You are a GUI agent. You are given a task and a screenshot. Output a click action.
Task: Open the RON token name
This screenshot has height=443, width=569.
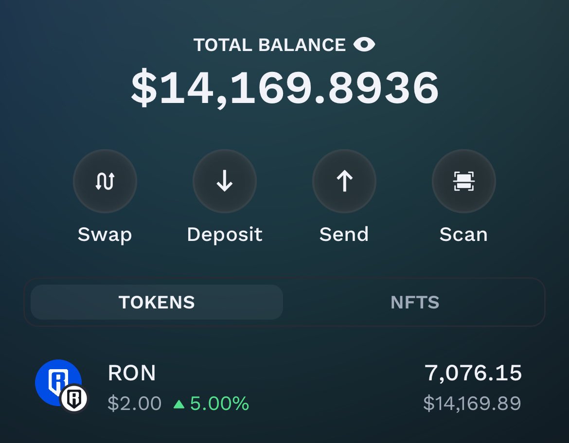[x=132, y=373]
